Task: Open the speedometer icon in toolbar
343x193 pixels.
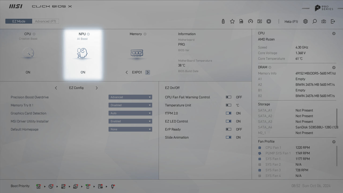Action: click(251, 21)
